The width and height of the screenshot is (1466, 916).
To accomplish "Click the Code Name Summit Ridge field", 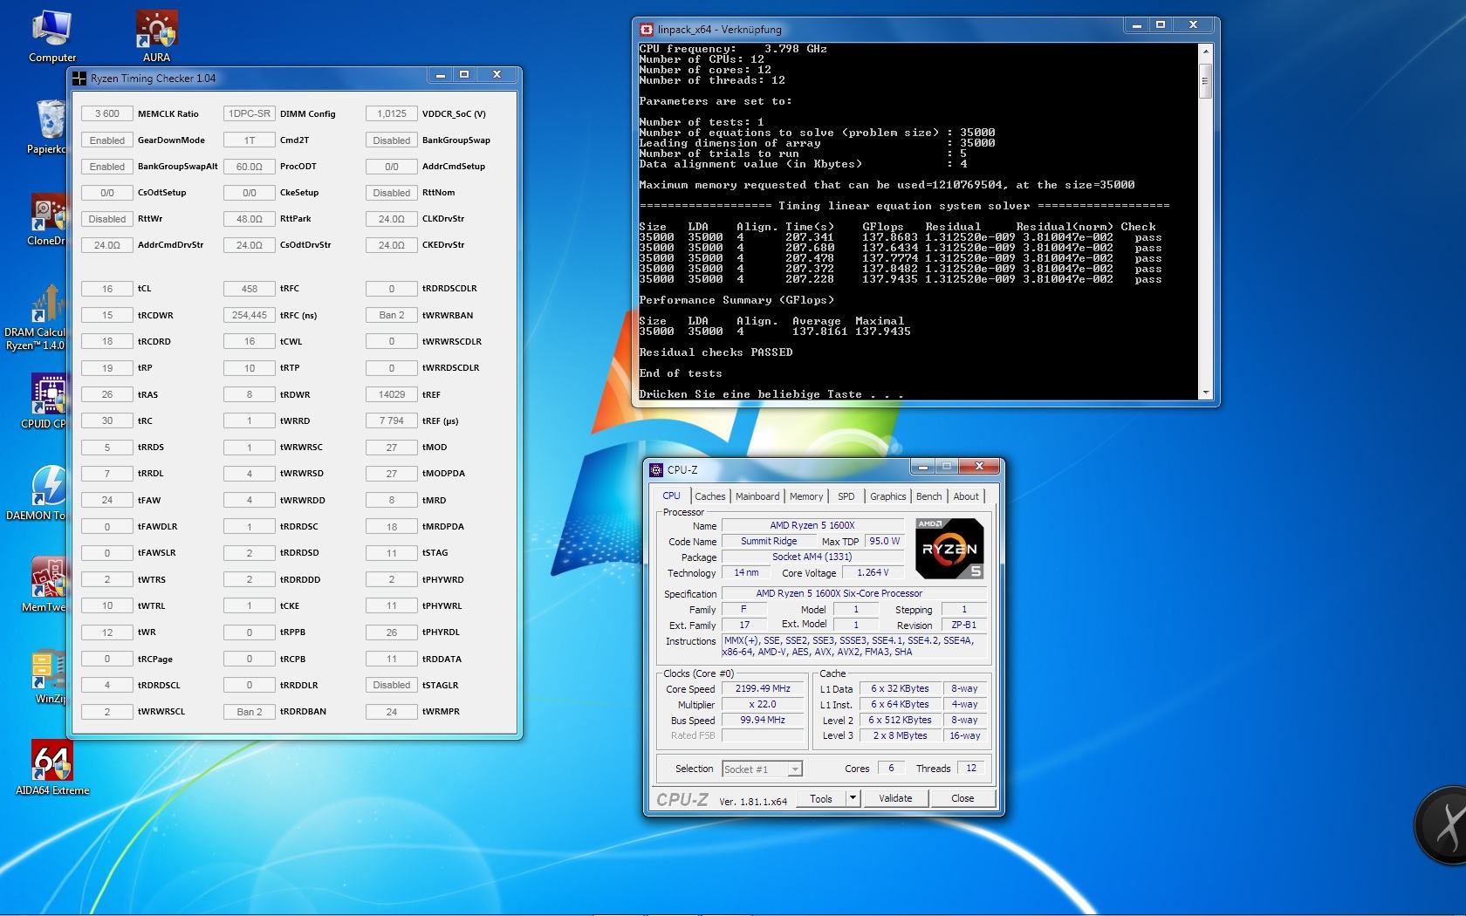I will pyautogui.click(x=769, y=541).
